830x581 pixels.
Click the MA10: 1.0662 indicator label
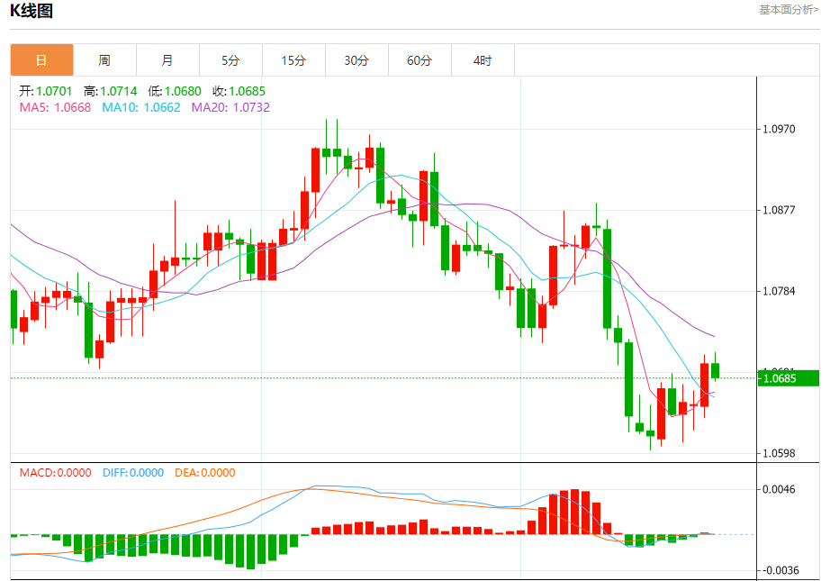point(141,107)
